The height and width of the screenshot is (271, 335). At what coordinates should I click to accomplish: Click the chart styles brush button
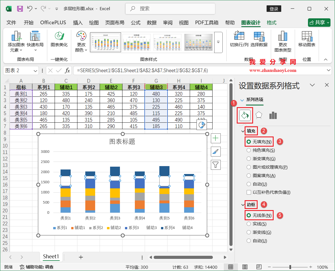tap(216, 151)
